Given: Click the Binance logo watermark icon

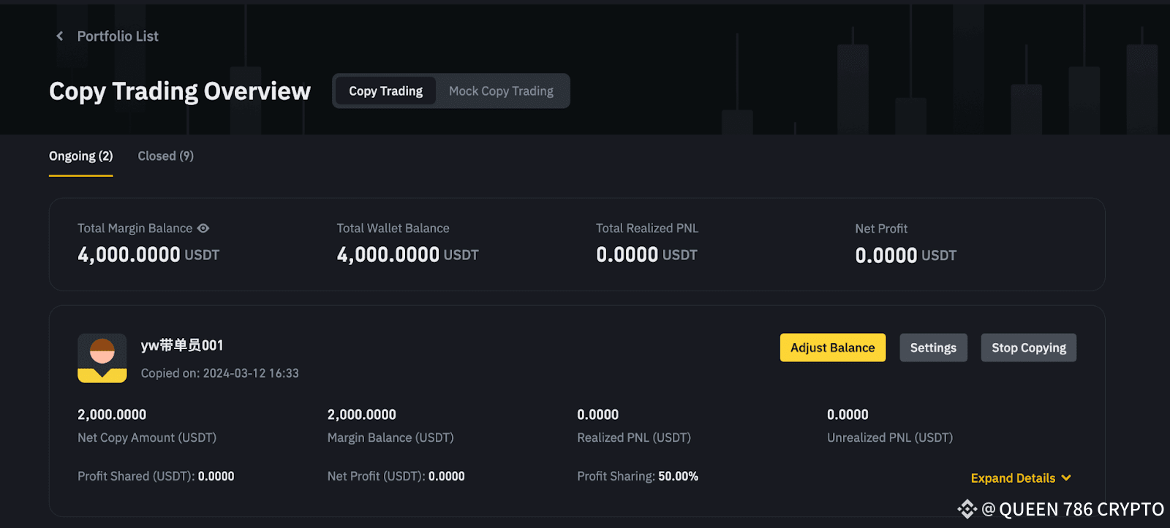Looking at the screenshot, I should pyautogui.click(x=967, y=509).
